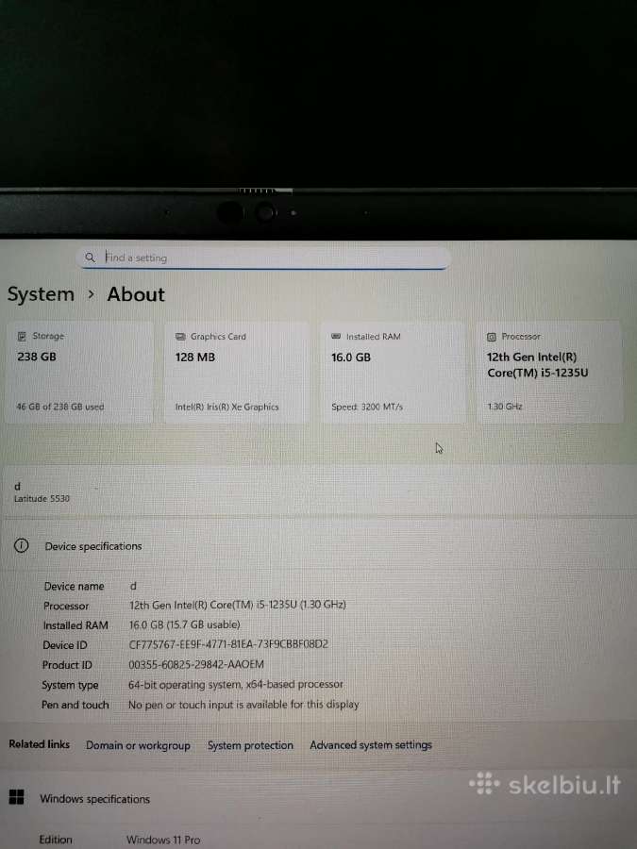Click the Windows specifications logo icon
This screenshot has height=849, width=637.
pyautogui.click(x=17, y=797)
